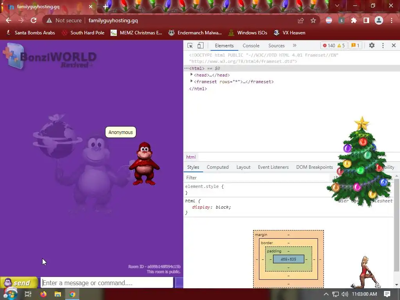The height and width of the screenshot is (300, 400).
Task: Close the DevTools panel
Action: (394, 45)
